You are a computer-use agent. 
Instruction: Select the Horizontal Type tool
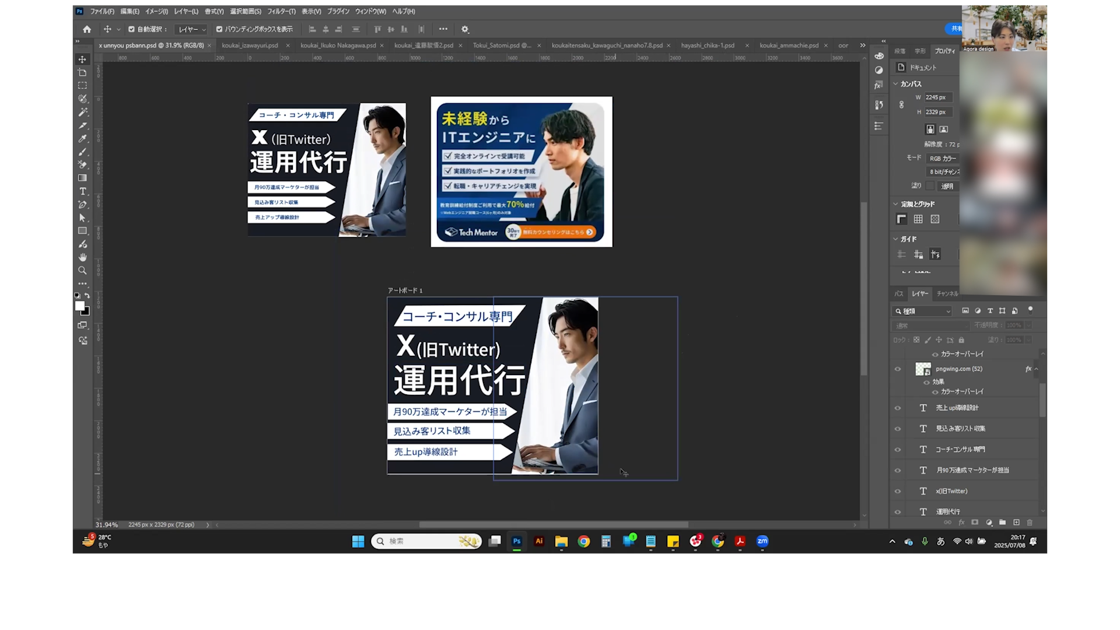point(82,191)
